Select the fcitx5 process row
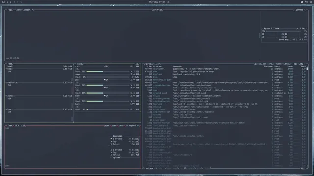The width and height of the screenshot is (314, 176). click(225, 96)
